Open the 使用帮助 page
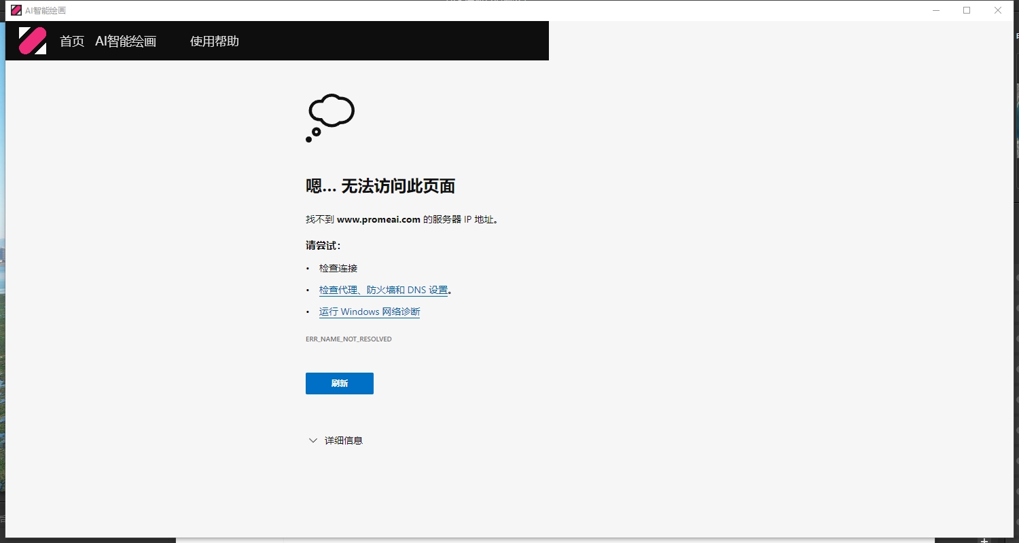The width and height of the screenshot is (1019, 543). click(x=215, y=41)
